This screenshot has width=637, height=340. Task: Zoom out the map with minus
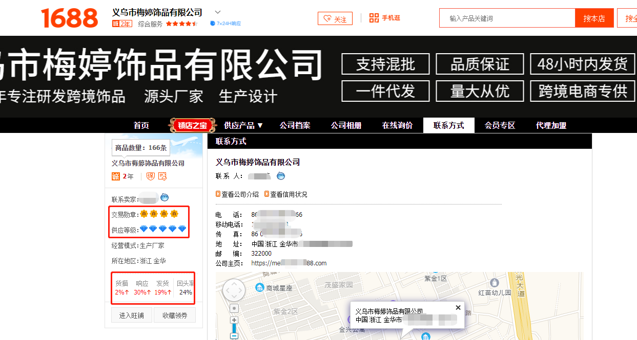pyautogui.click(x=234, y=336)
